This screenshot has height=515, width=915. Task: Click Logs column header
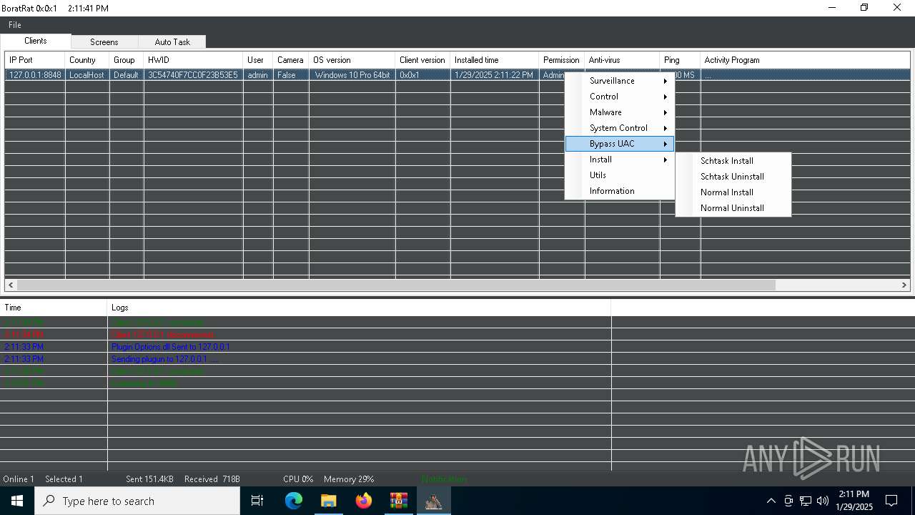(359, 308)
